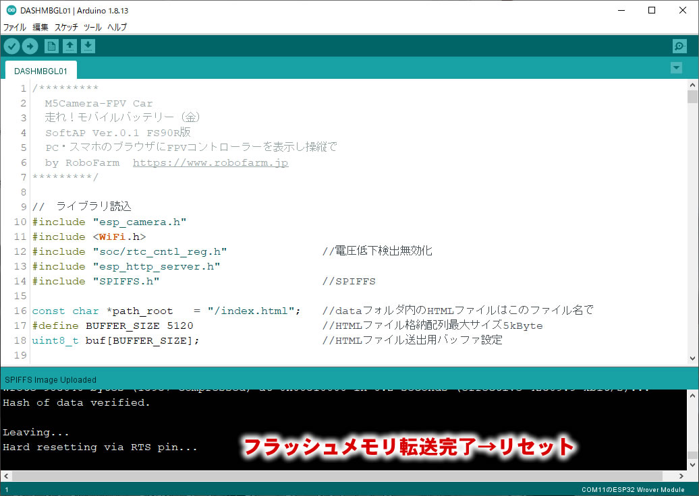The height and width of the screenshot is (496, 699).
Task: Open the ヘルプ menu
Action: click(x=117, y=27)
